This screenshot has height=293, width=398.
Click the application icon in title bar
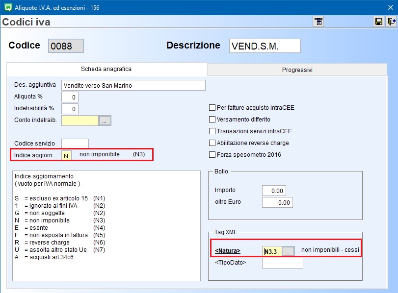tap(8, 7)
